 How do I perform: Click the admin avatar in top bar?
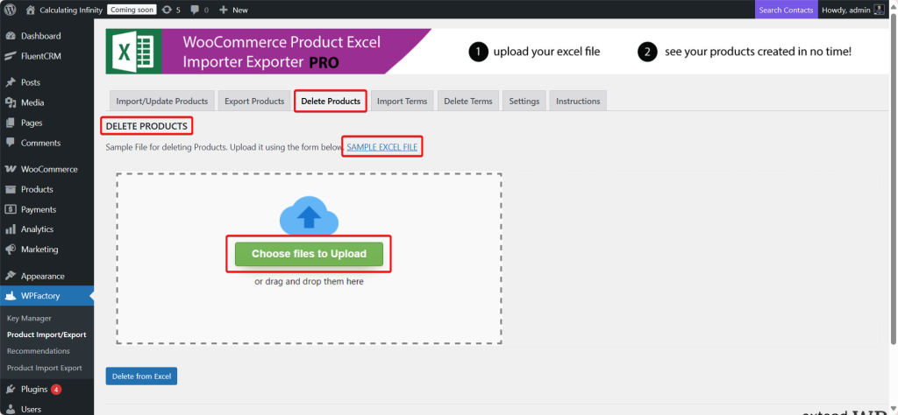[x=879, y=10]
